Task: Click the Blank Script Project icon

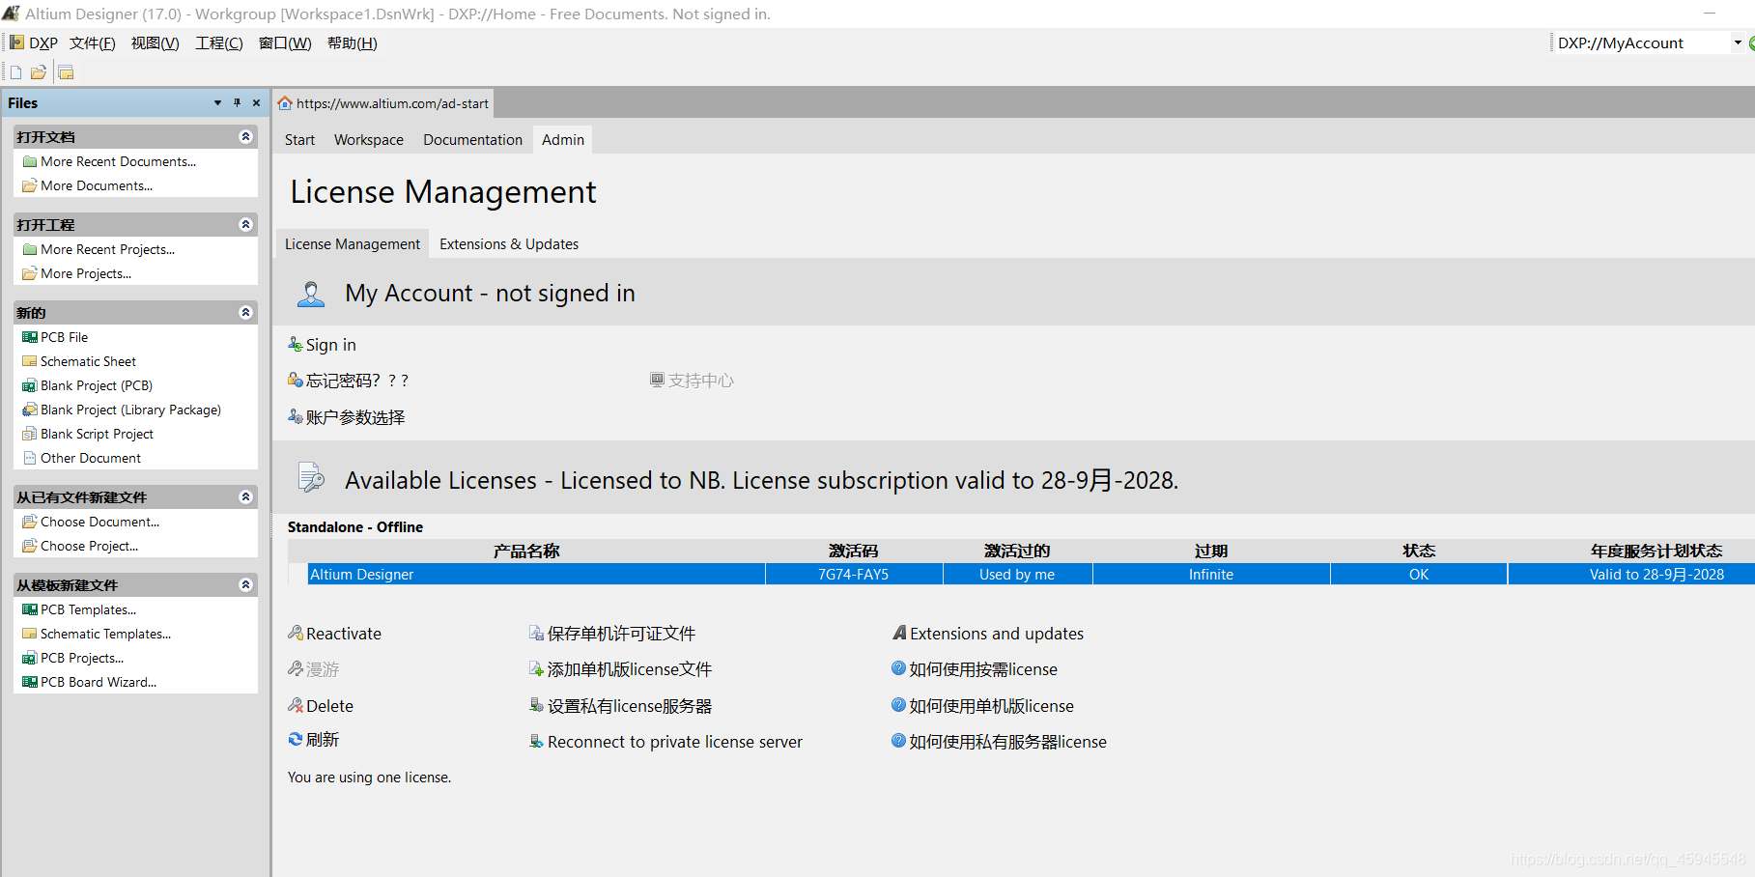Action: (x=30, y=434)
